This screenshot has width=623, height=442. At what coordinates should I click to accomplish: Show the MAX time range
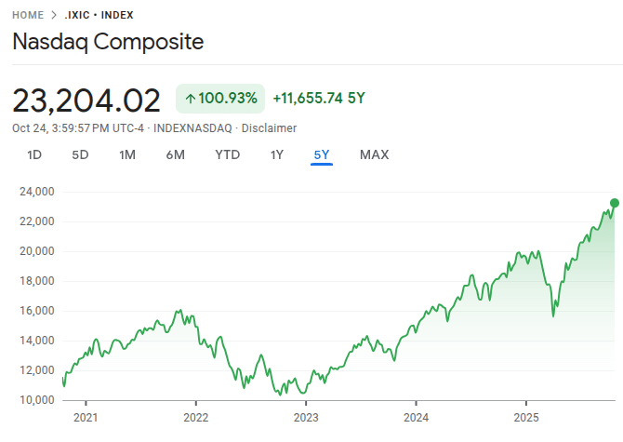(374, 154)
